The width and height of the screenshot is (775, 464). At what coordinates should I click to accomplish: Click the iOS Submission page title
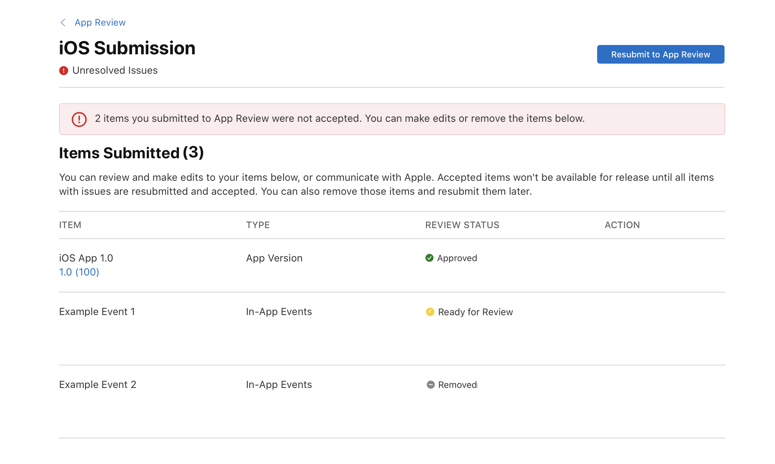point(127,48)
